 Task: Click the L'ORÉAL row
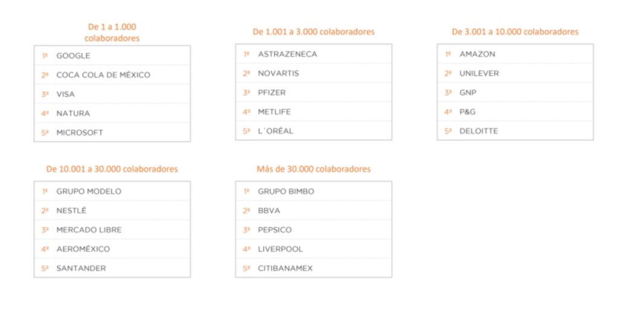click(276, 131)
